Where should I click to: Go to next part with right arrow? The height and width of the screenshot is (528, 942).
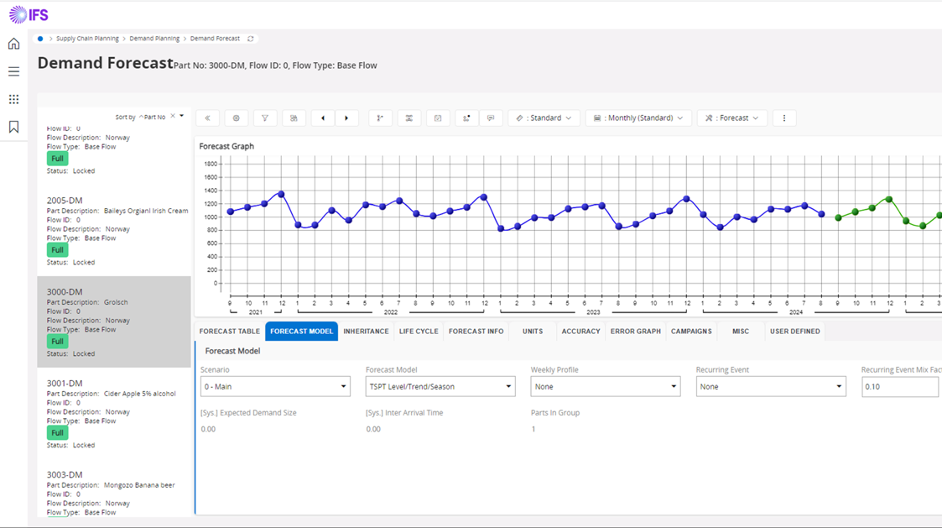[346, 118]
